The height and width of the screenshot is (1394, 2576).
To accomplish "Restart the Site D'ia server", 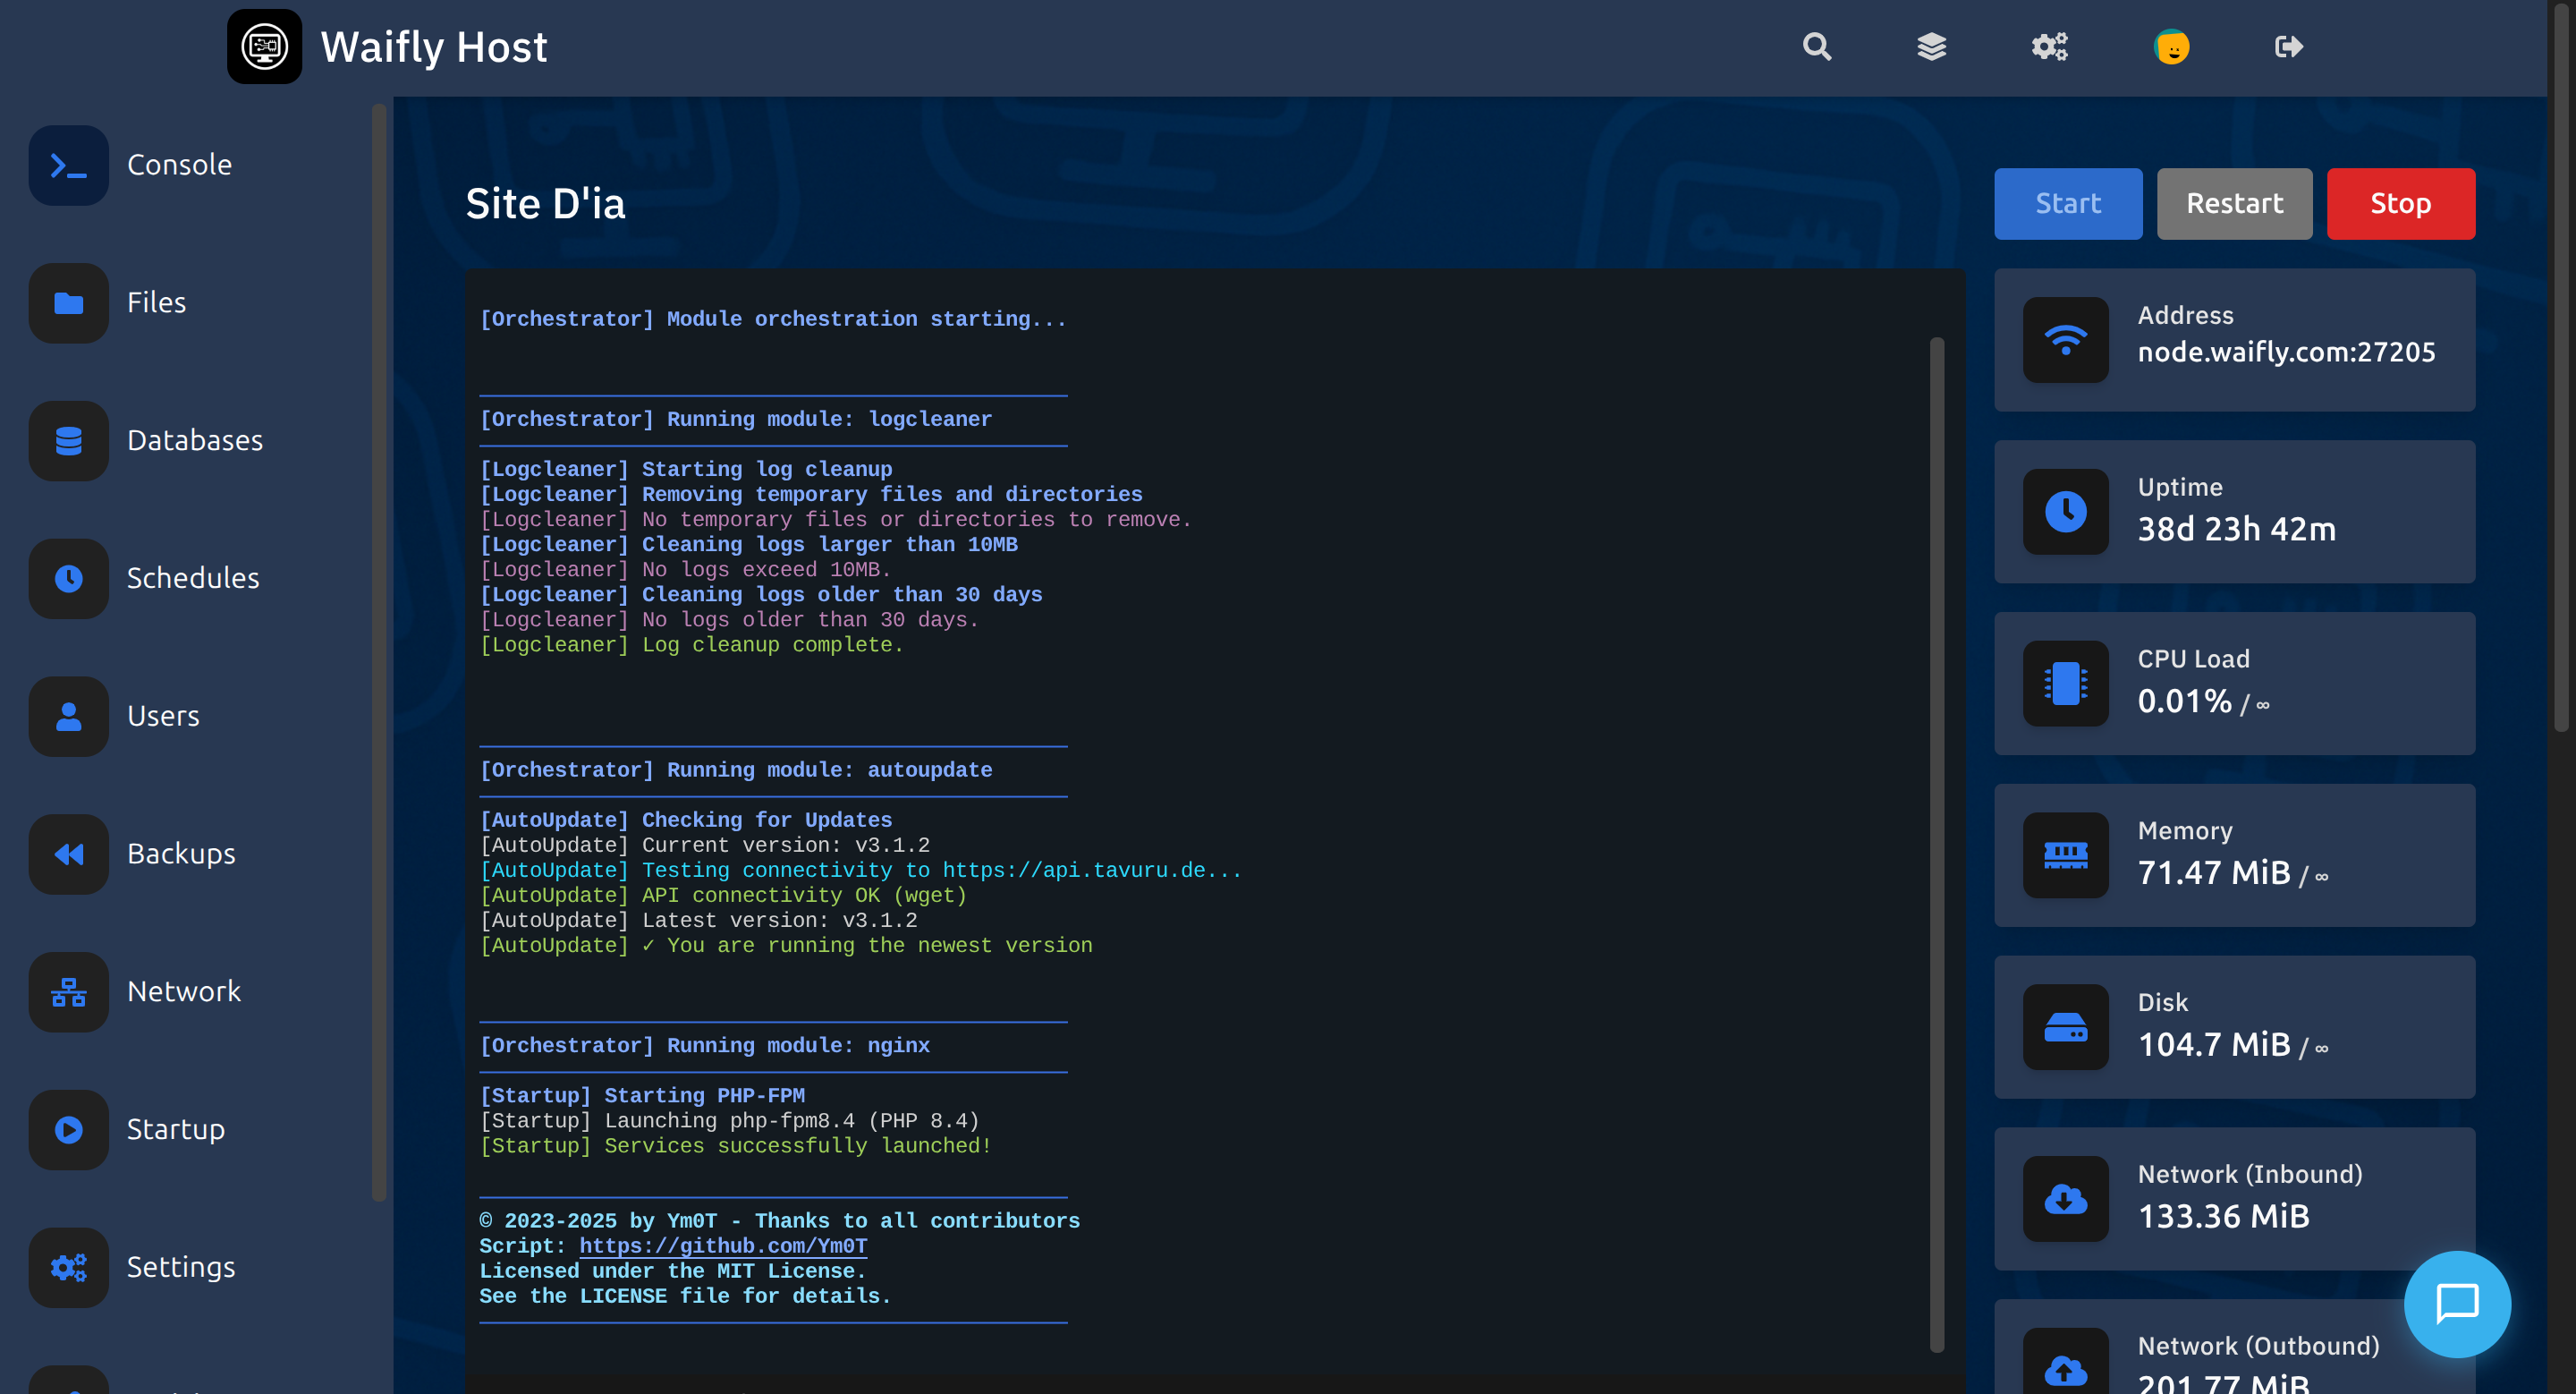I will (x=2234, y=203).
